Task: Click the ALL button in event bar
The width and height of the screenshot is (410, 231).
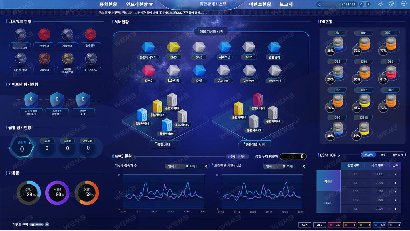Action: coord(320,225)
